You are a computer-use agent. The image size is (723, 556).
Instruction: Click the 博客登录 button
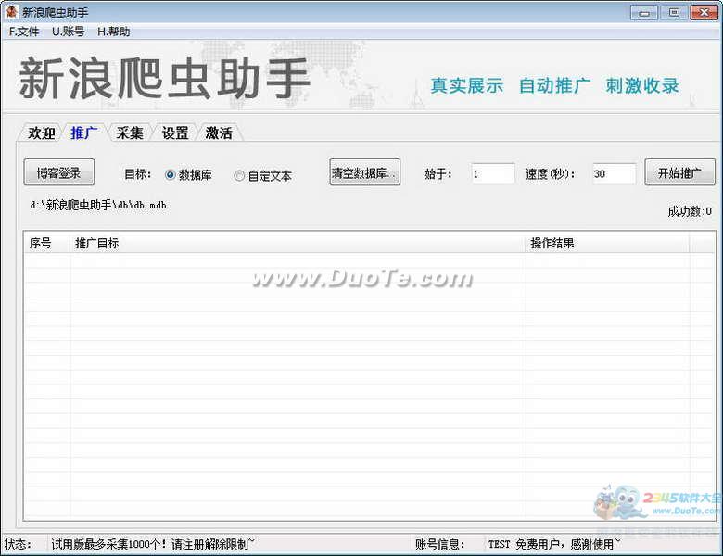coord(59,172)
